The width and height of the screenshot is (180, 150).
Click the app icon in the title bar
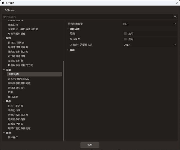[x=3, y=3]
